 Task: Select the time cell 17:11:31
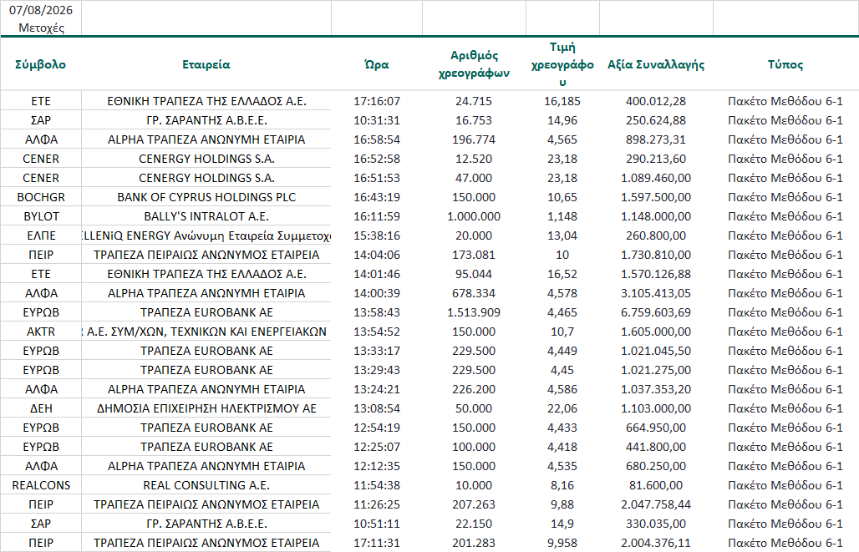click(x=377, y=543)
